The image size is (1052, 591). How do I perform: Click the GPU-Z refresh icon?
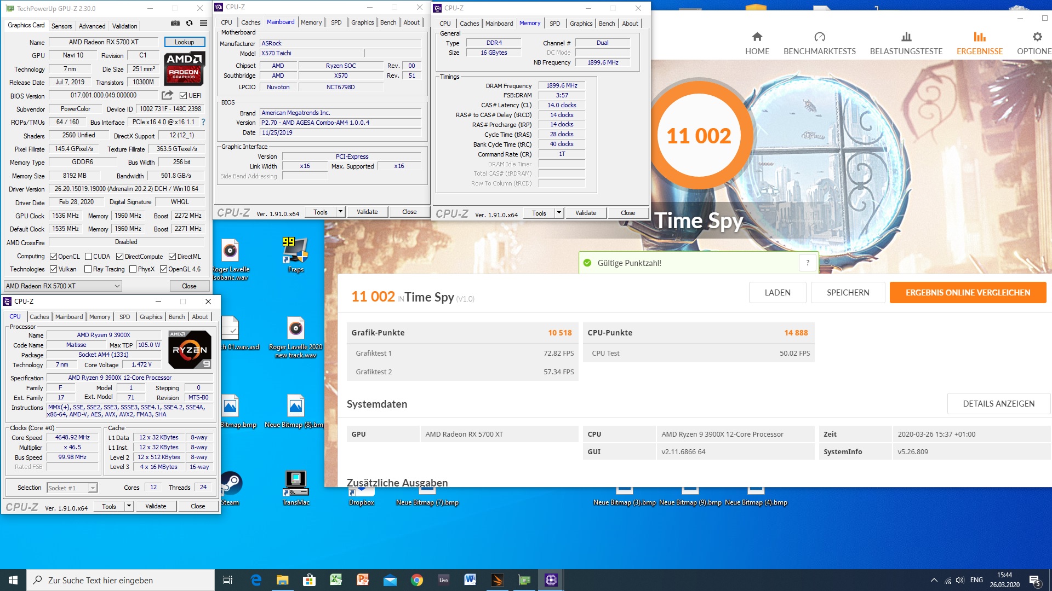point(189,24)
